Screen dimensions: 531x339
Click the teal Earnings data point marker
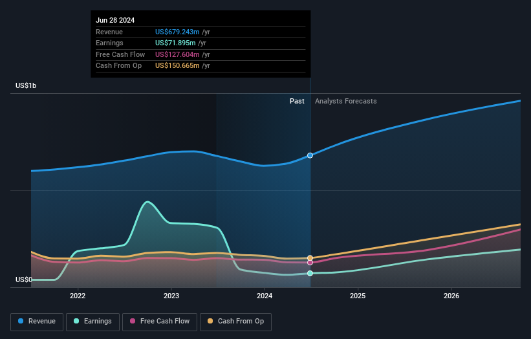[x=310, y=273]
